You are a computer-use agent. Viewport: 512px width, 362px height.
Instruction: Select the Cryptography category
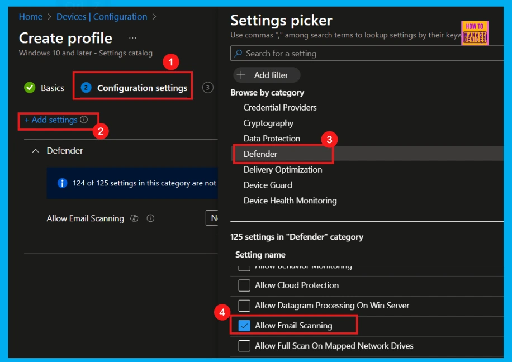tap(268, 123)
